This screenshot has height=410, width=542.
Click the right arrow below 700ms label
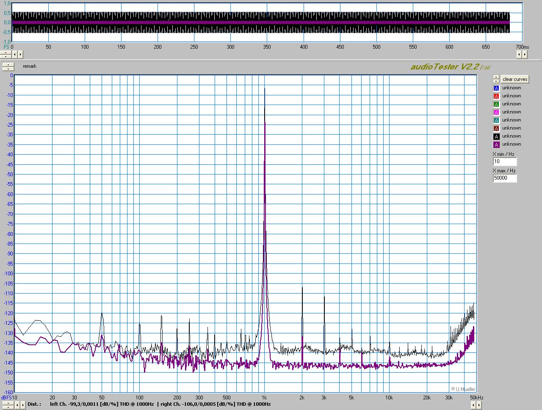[525, 54]
